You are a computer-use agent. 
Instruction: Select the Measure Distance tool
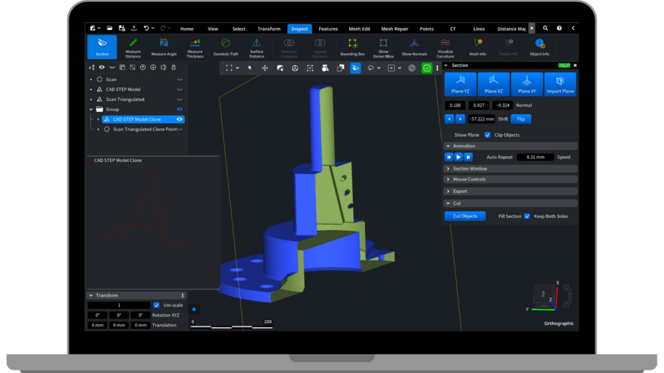pyautogui.click(x=133, y=47)
